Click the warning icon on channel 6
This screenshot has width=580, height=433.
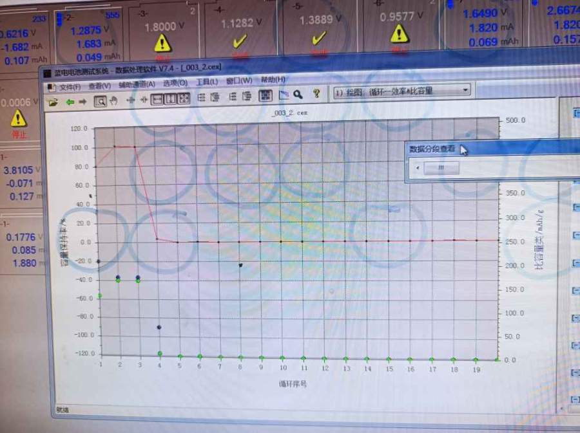[x=399, y=34]
